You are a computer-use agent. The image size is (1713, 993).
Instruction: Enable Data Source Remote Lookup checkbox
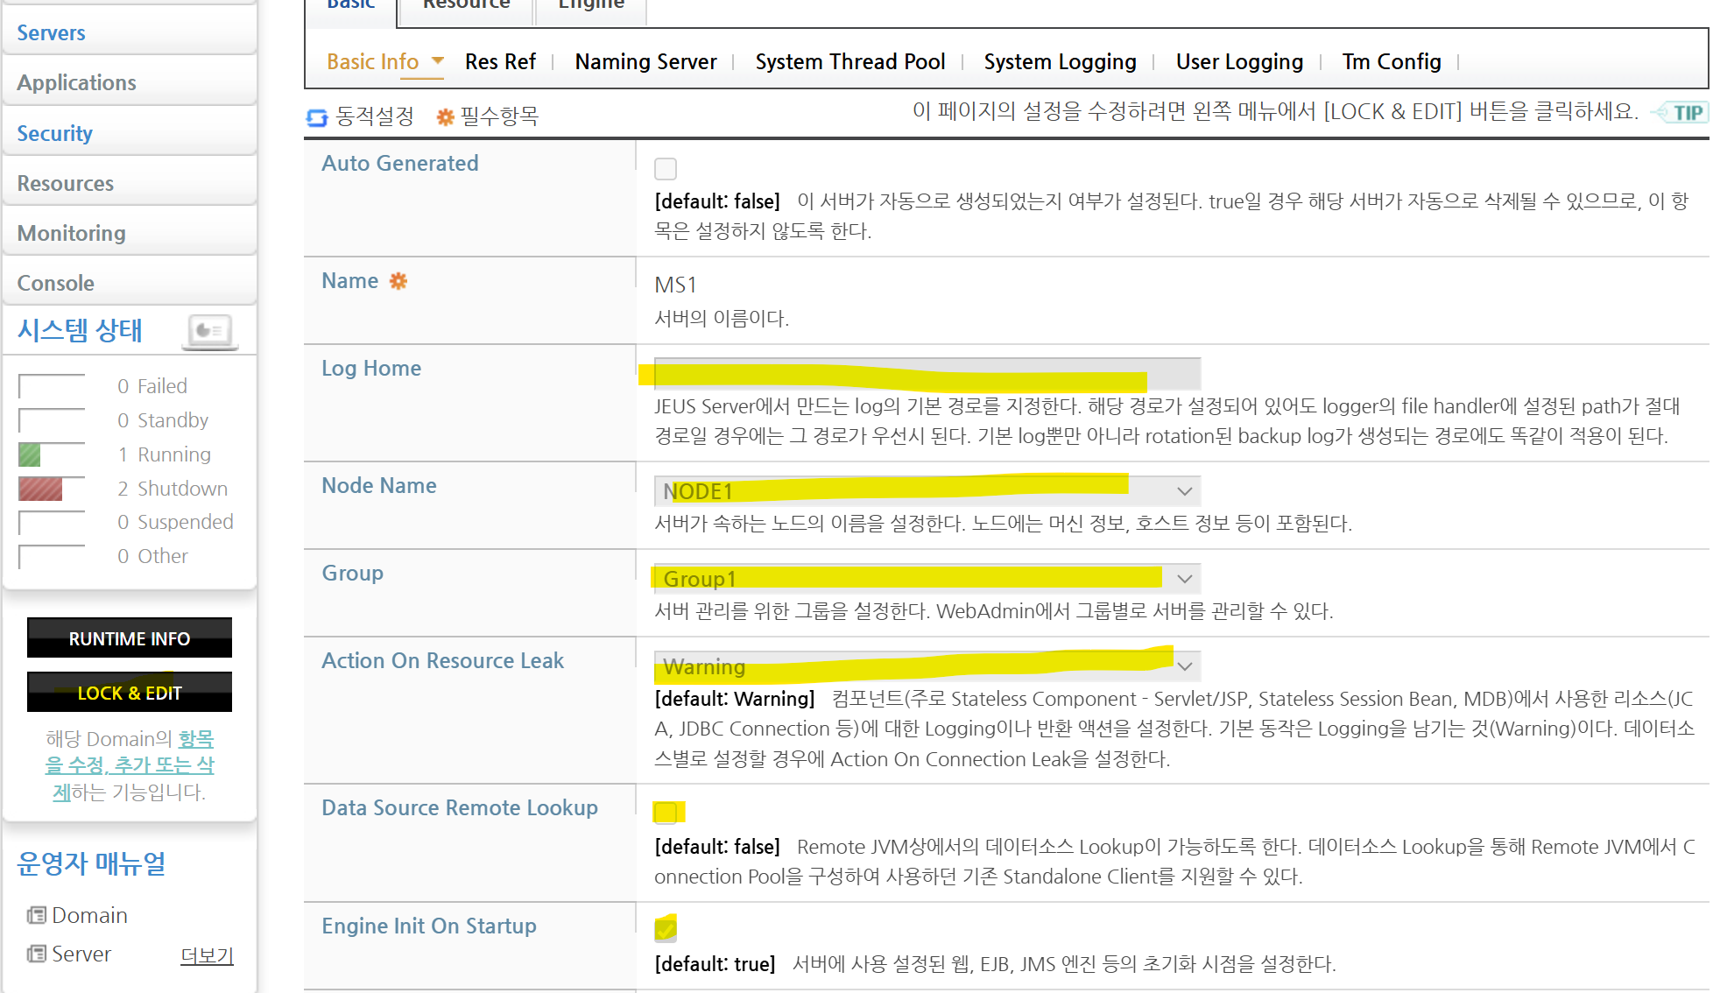coord(666,813)
